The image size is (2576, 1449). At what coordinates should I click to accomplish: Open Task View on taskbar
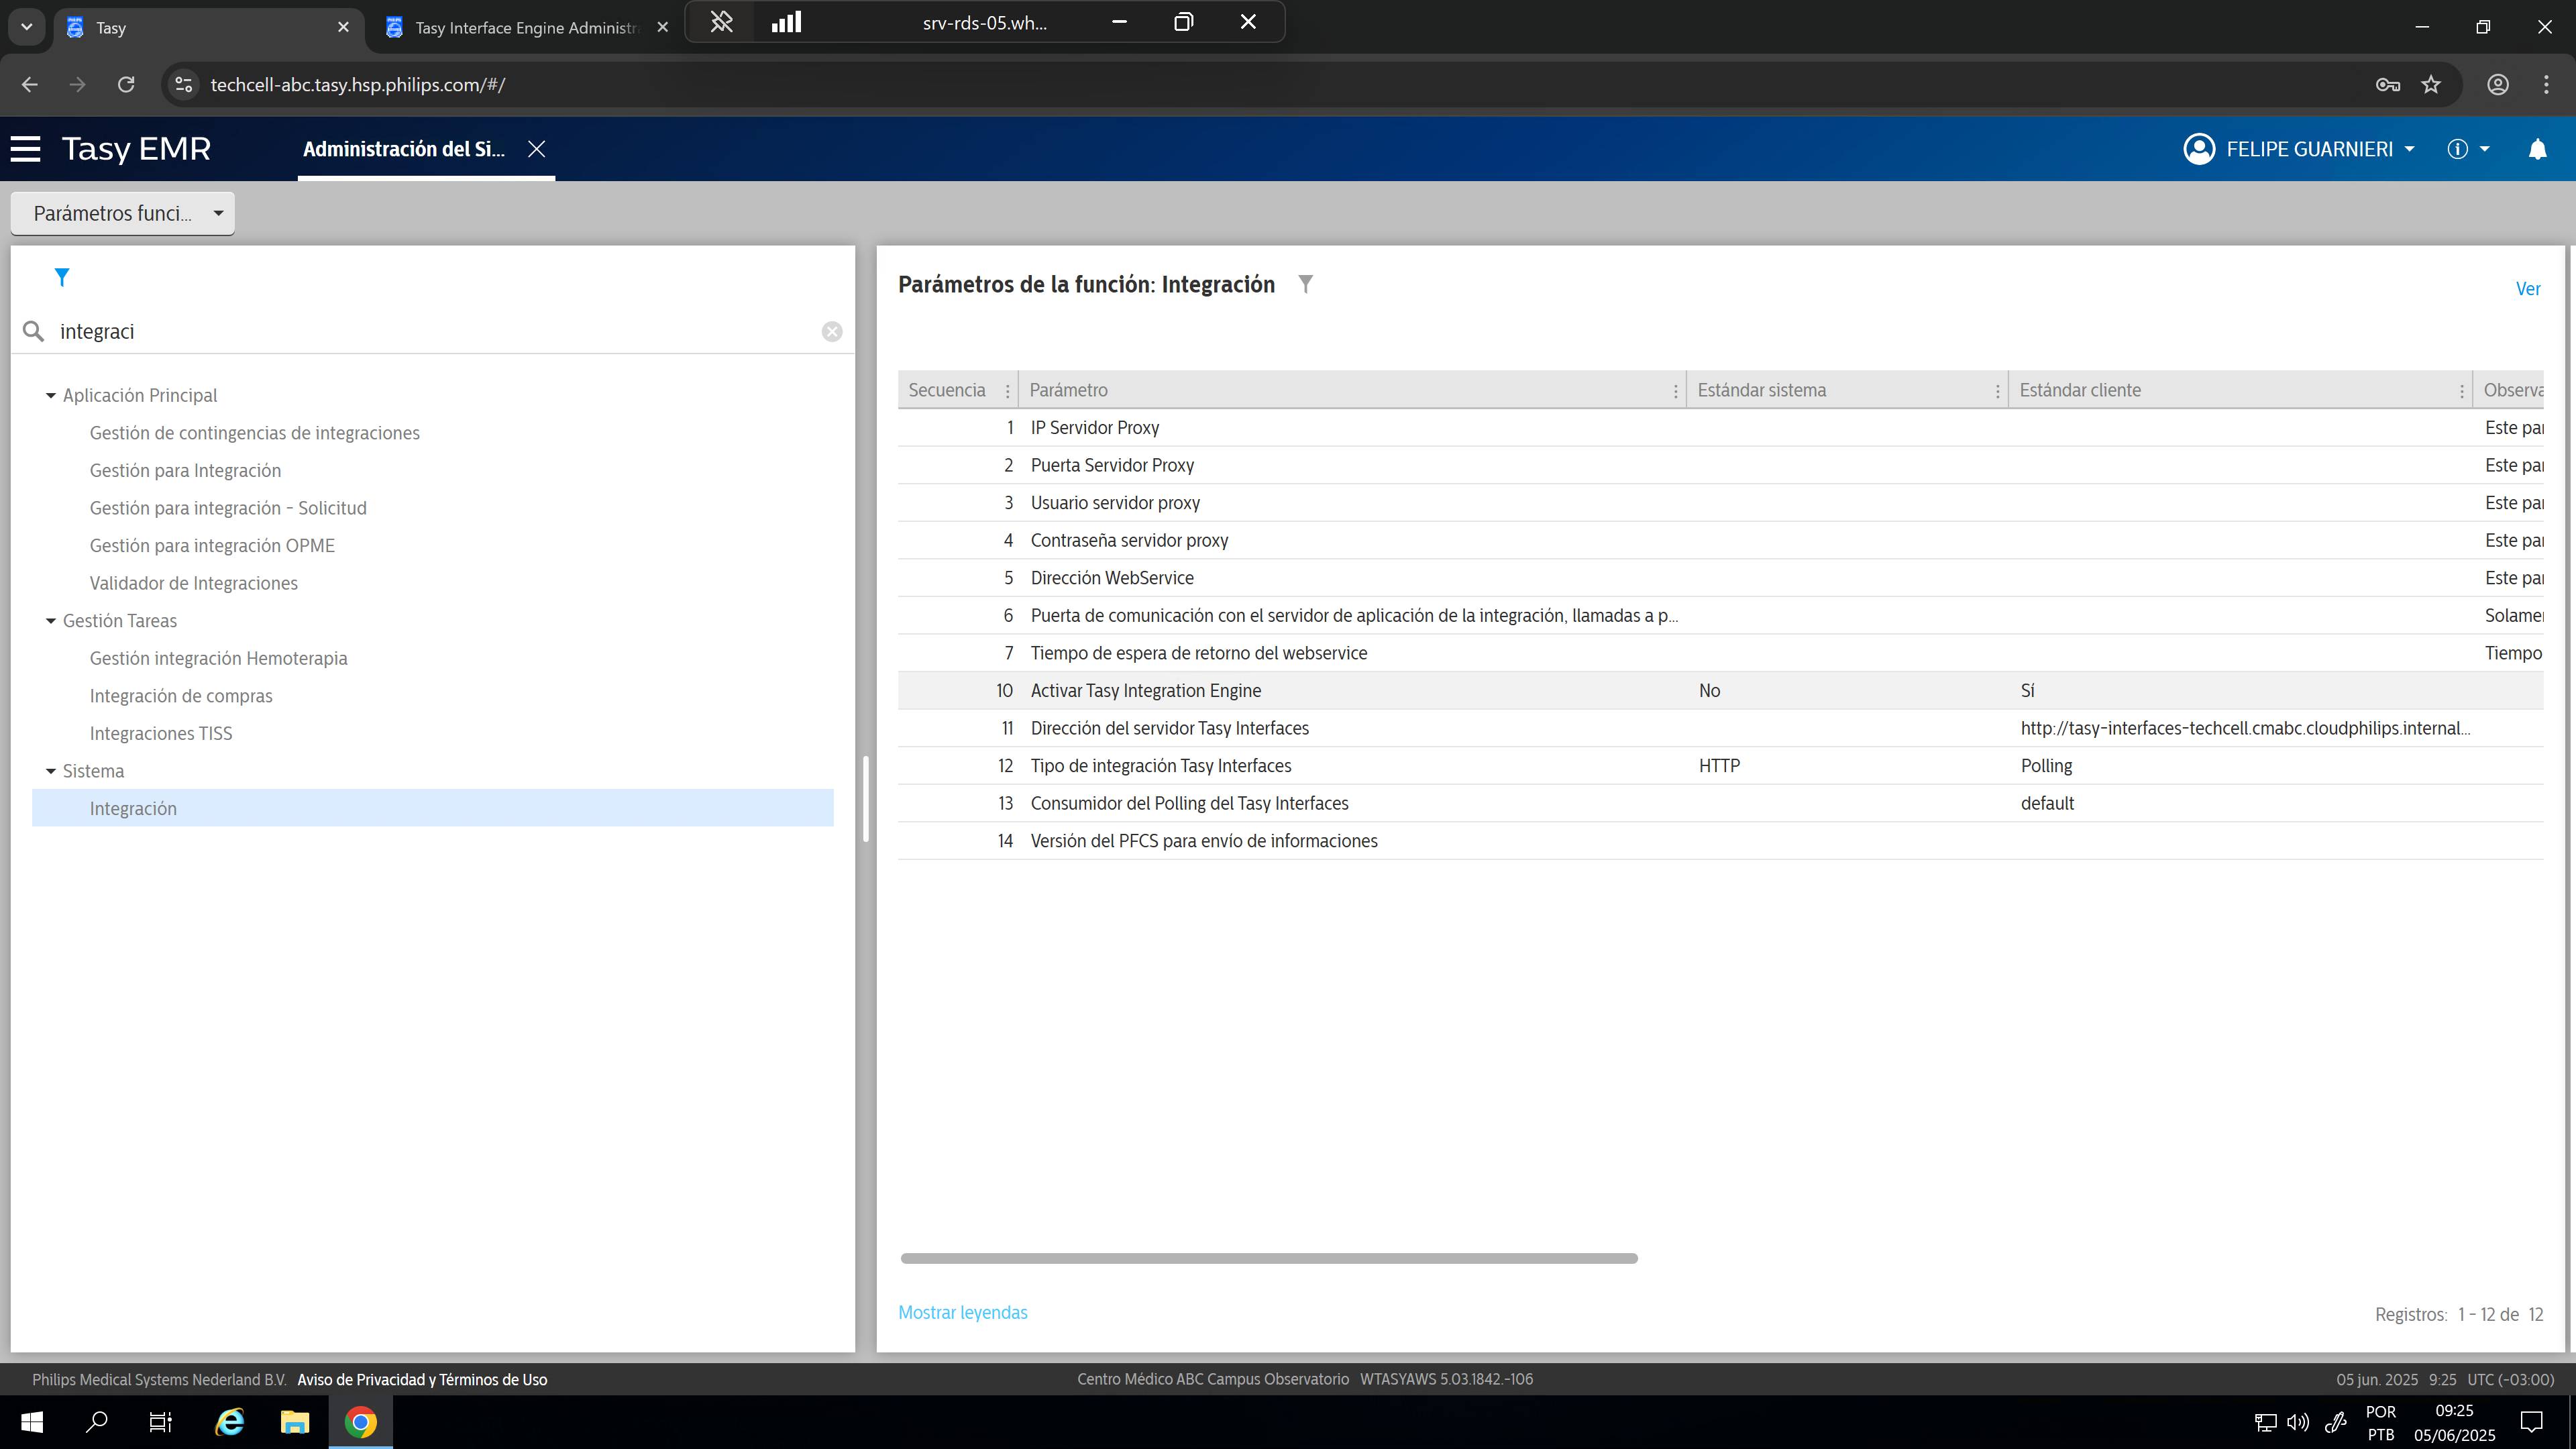click(x=161, y=1422)
